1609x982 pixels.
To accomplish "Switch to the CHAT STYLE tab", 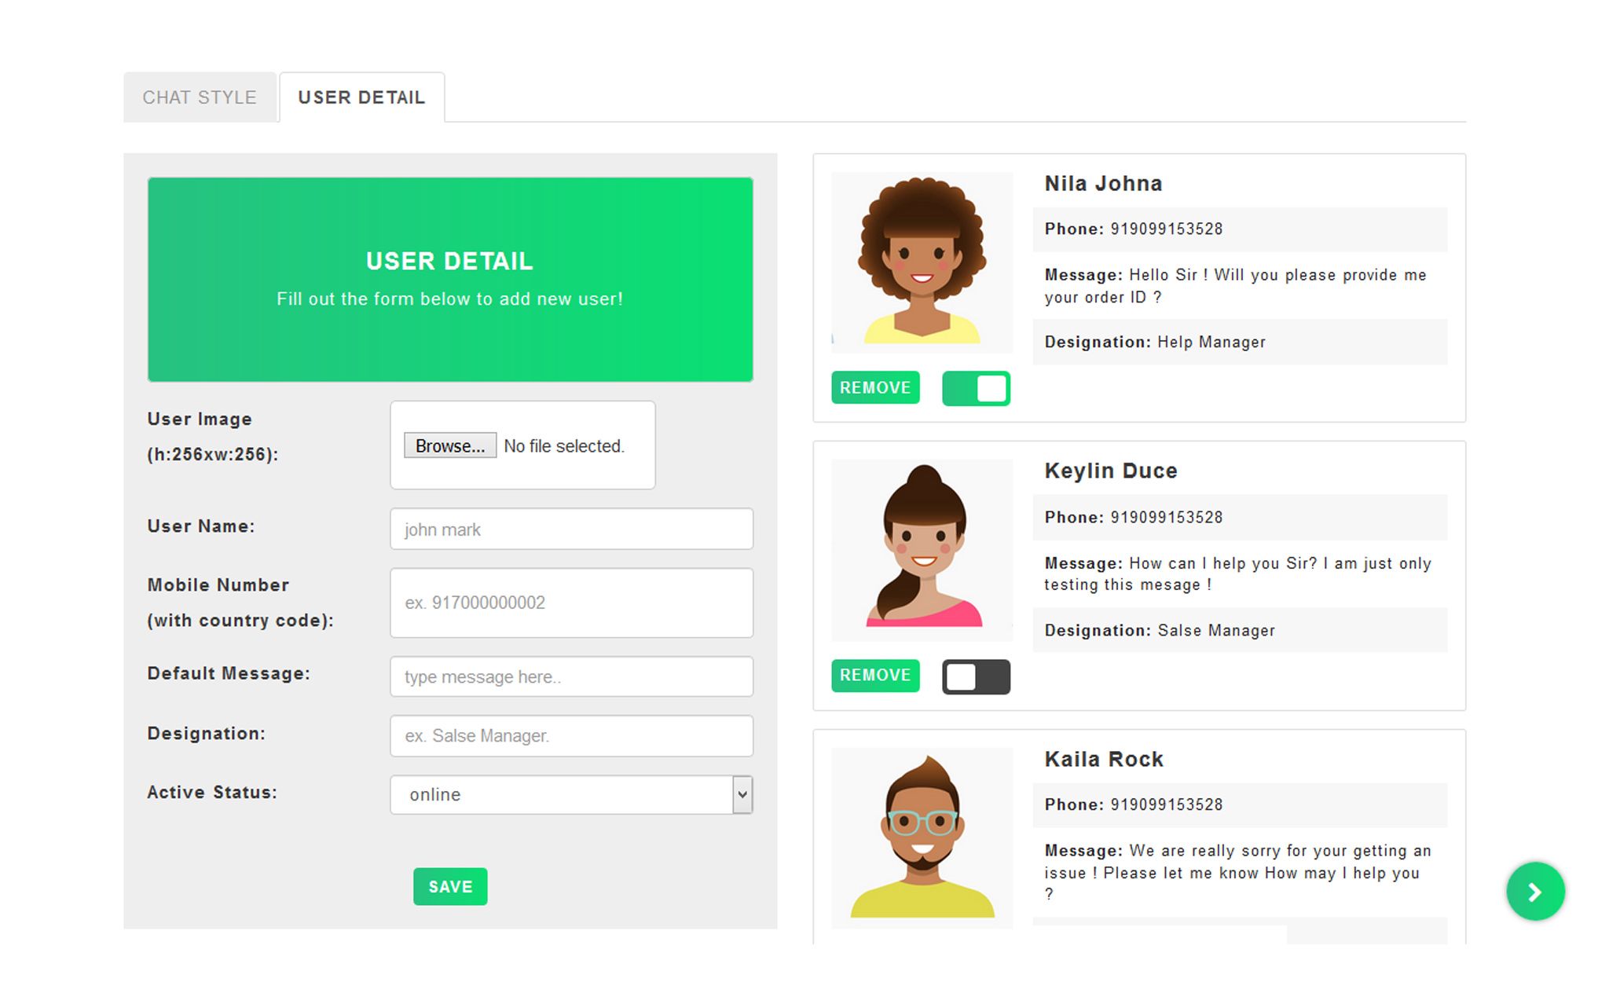I will coord(200,97).
